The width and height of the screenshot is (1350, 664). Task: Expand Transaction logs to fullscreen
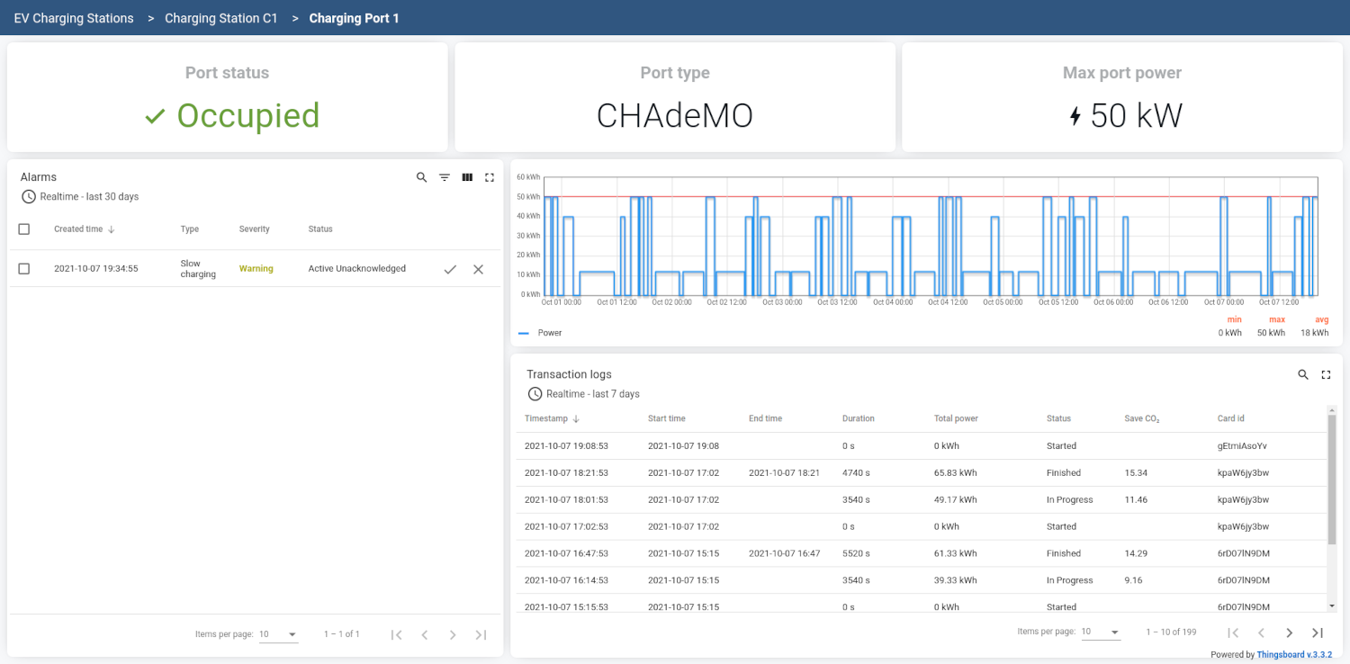1326,375
